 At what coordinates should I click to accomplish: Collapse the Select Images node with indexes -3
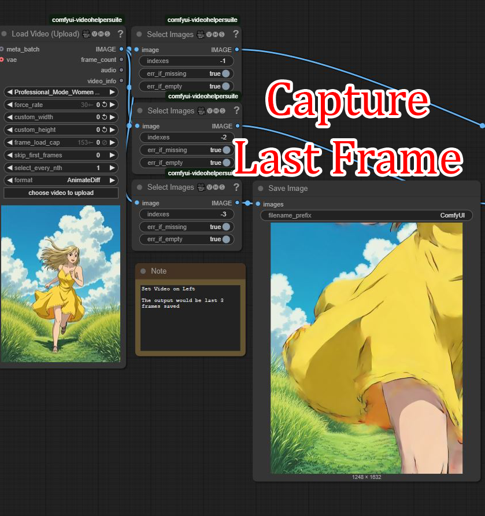tap(139, 187)
